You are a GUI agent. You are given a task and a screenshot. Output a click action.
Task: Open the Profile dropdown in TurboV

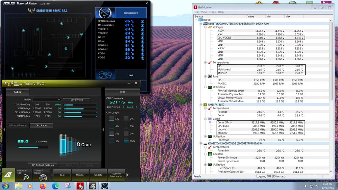47,100
